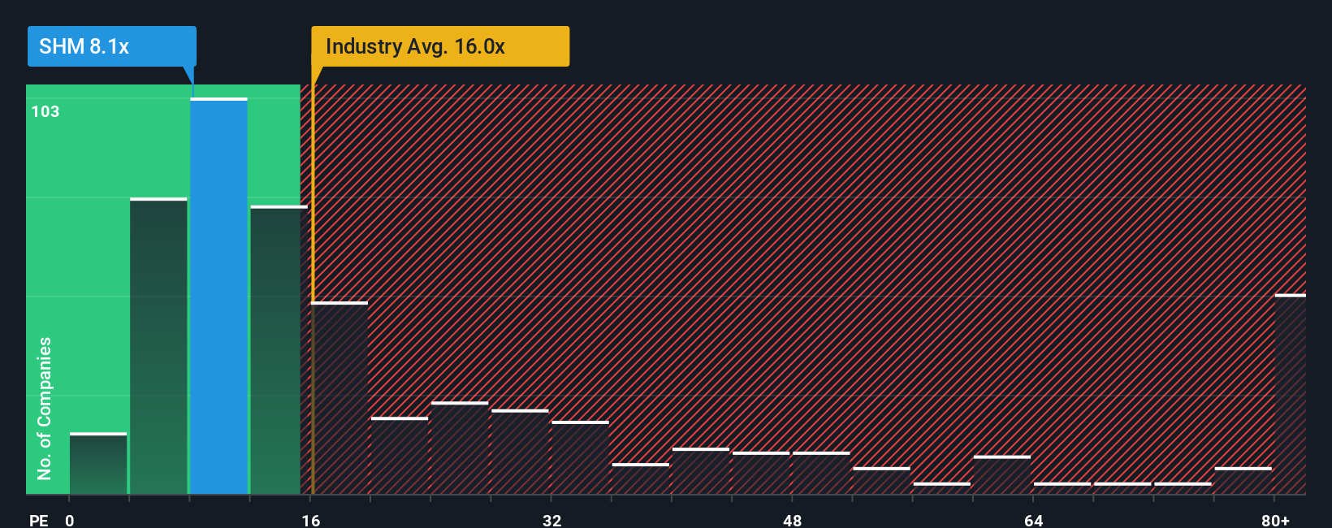The image size is (1332, 528).
Task: Select the bar just left of PE 64
Action: [x=1002, y=474]
